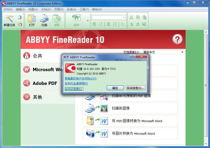The width and height of the screenshot is (210, 148).
Task: Click the ? help button in About dialog title bar
Action: click(133, 56)
